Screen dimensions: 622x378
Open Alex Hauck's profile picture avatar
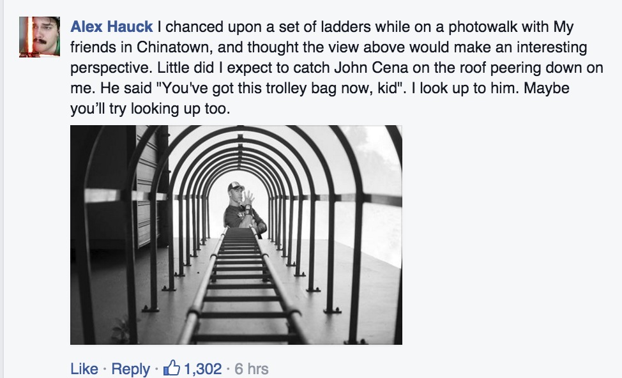click(40, 36)
